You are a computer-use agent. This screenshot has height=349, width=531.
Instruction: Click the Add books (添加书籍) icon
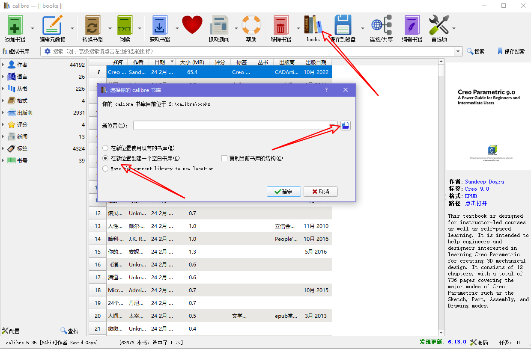[x=15, y=25]
